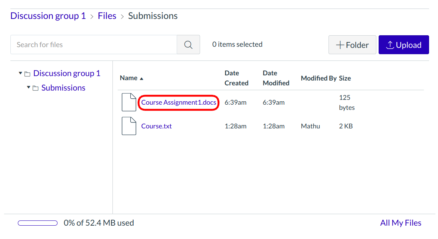Click inside the Search for files field
Screen dimensions: 438x239
[x=93, y=44]
